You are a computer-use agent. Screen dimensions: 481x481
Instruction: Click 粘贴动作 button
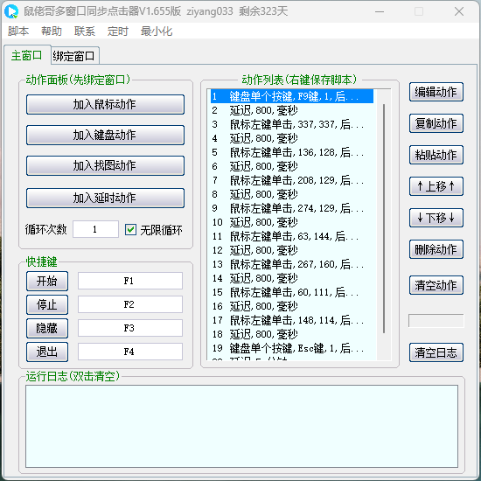(x=436, y=155)
